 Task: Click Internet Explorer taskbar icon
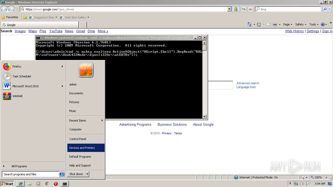(x=21, y=184)
